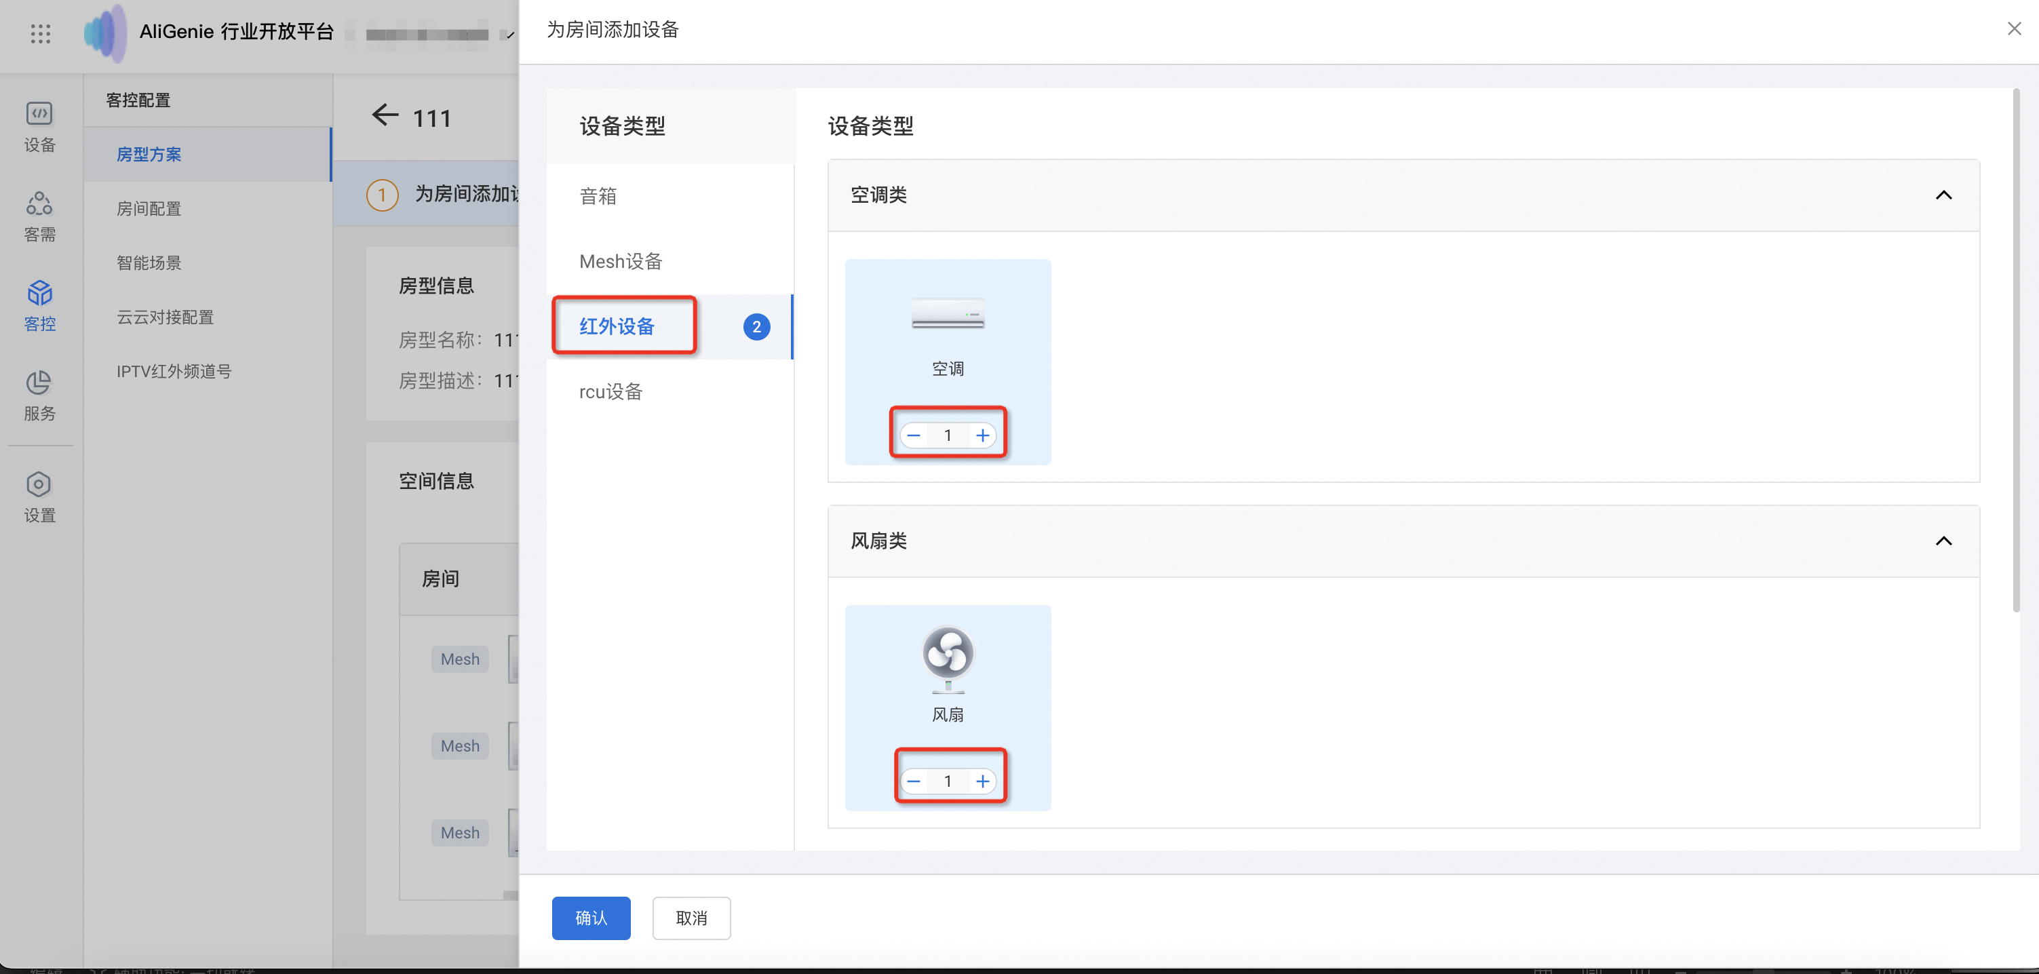Decrease 风扇 quantity with minus button
Image resolution: width=2039 pixels, height=974 pixels.
pyautogui.click(x=914, y=782)
